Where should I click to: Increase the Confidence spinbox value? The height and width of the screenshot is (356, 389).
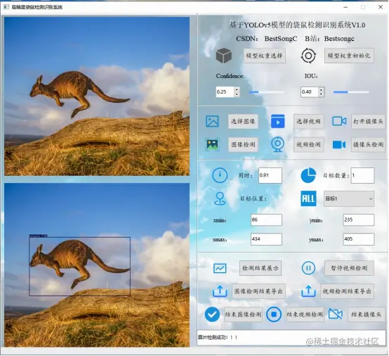(237, 89)
